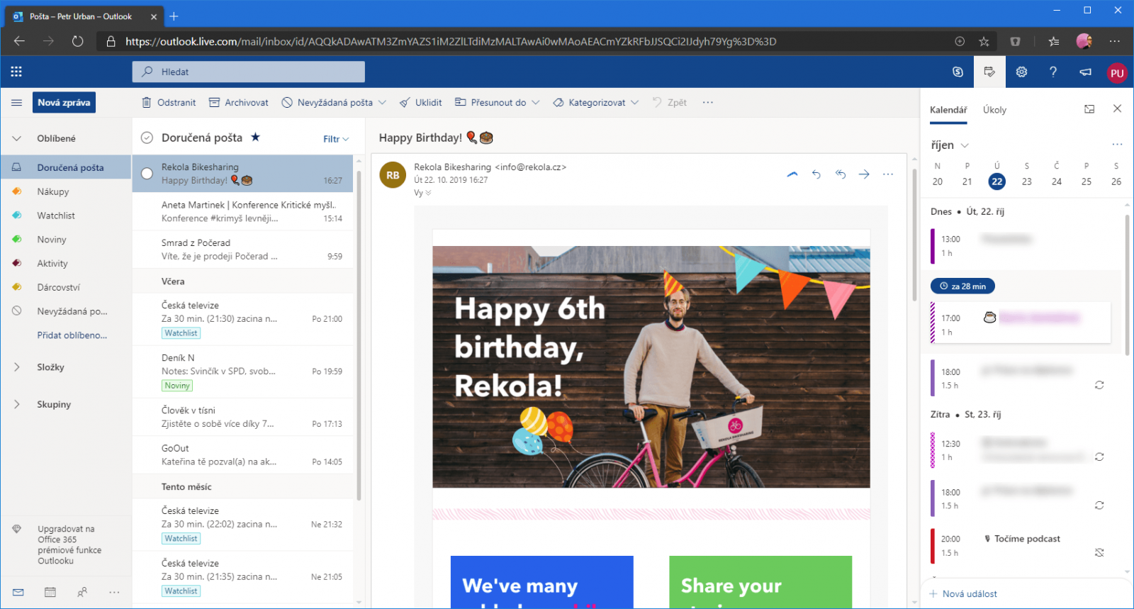Tick the Rekola Bikesharing message circle
This screenshot has width=1134, height=609.
(x=147, y=174)
